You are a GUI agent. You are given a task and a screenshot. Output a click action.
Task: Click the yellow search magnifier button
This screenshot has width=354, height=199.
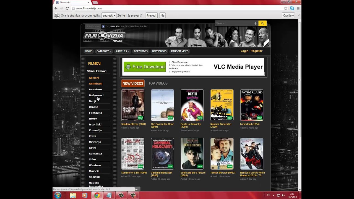click(x=262, y=23)
